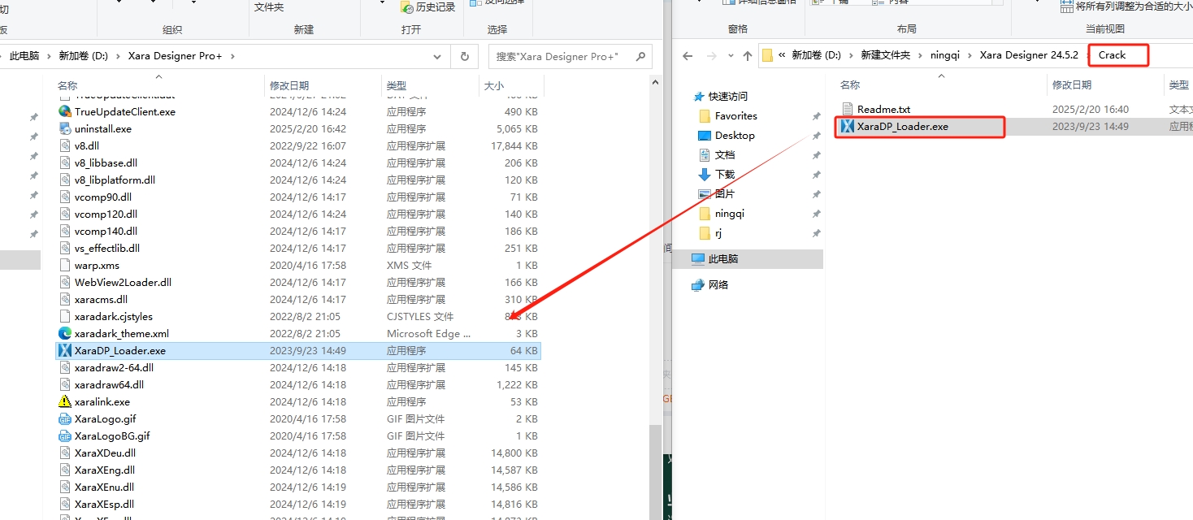Click the 新加卷 (D:) breadcrumb in the Xara Designer Pro+ window

pyautogui.click(x=83, y=56)
